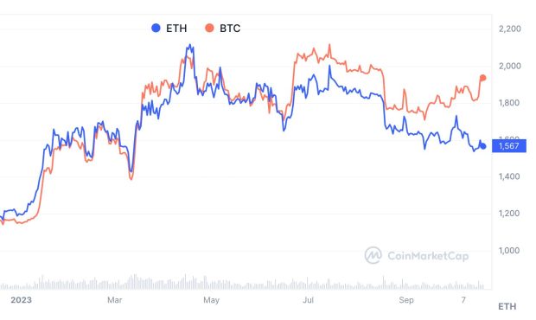This screenshot has height=320, width=536.
Task: Click the CoinMarketCap logo icon
Action: pos(373,255)
